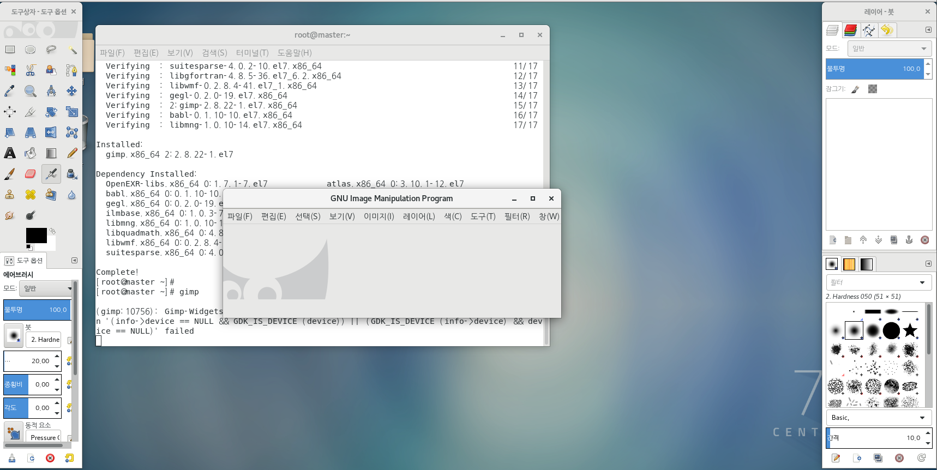The image size is (937, 470).
Task: Reset colors to default black and white
Action: 29,248
